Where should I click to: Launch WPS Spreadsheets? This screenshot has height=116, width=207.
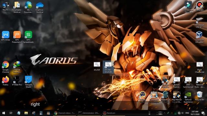click(x=28, y=37)
